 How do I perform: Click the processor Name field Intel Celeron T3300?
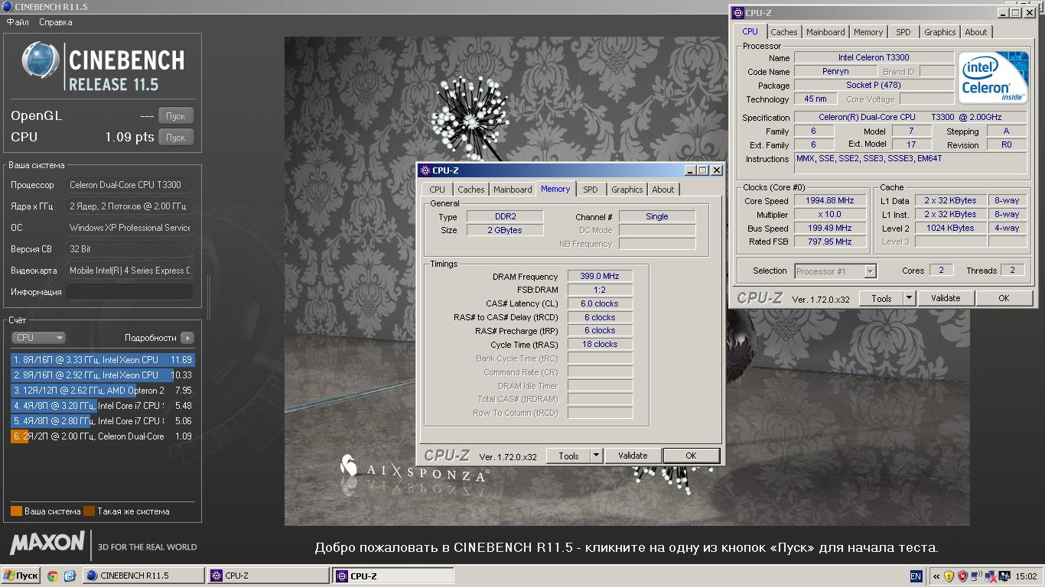click(874, 58)
